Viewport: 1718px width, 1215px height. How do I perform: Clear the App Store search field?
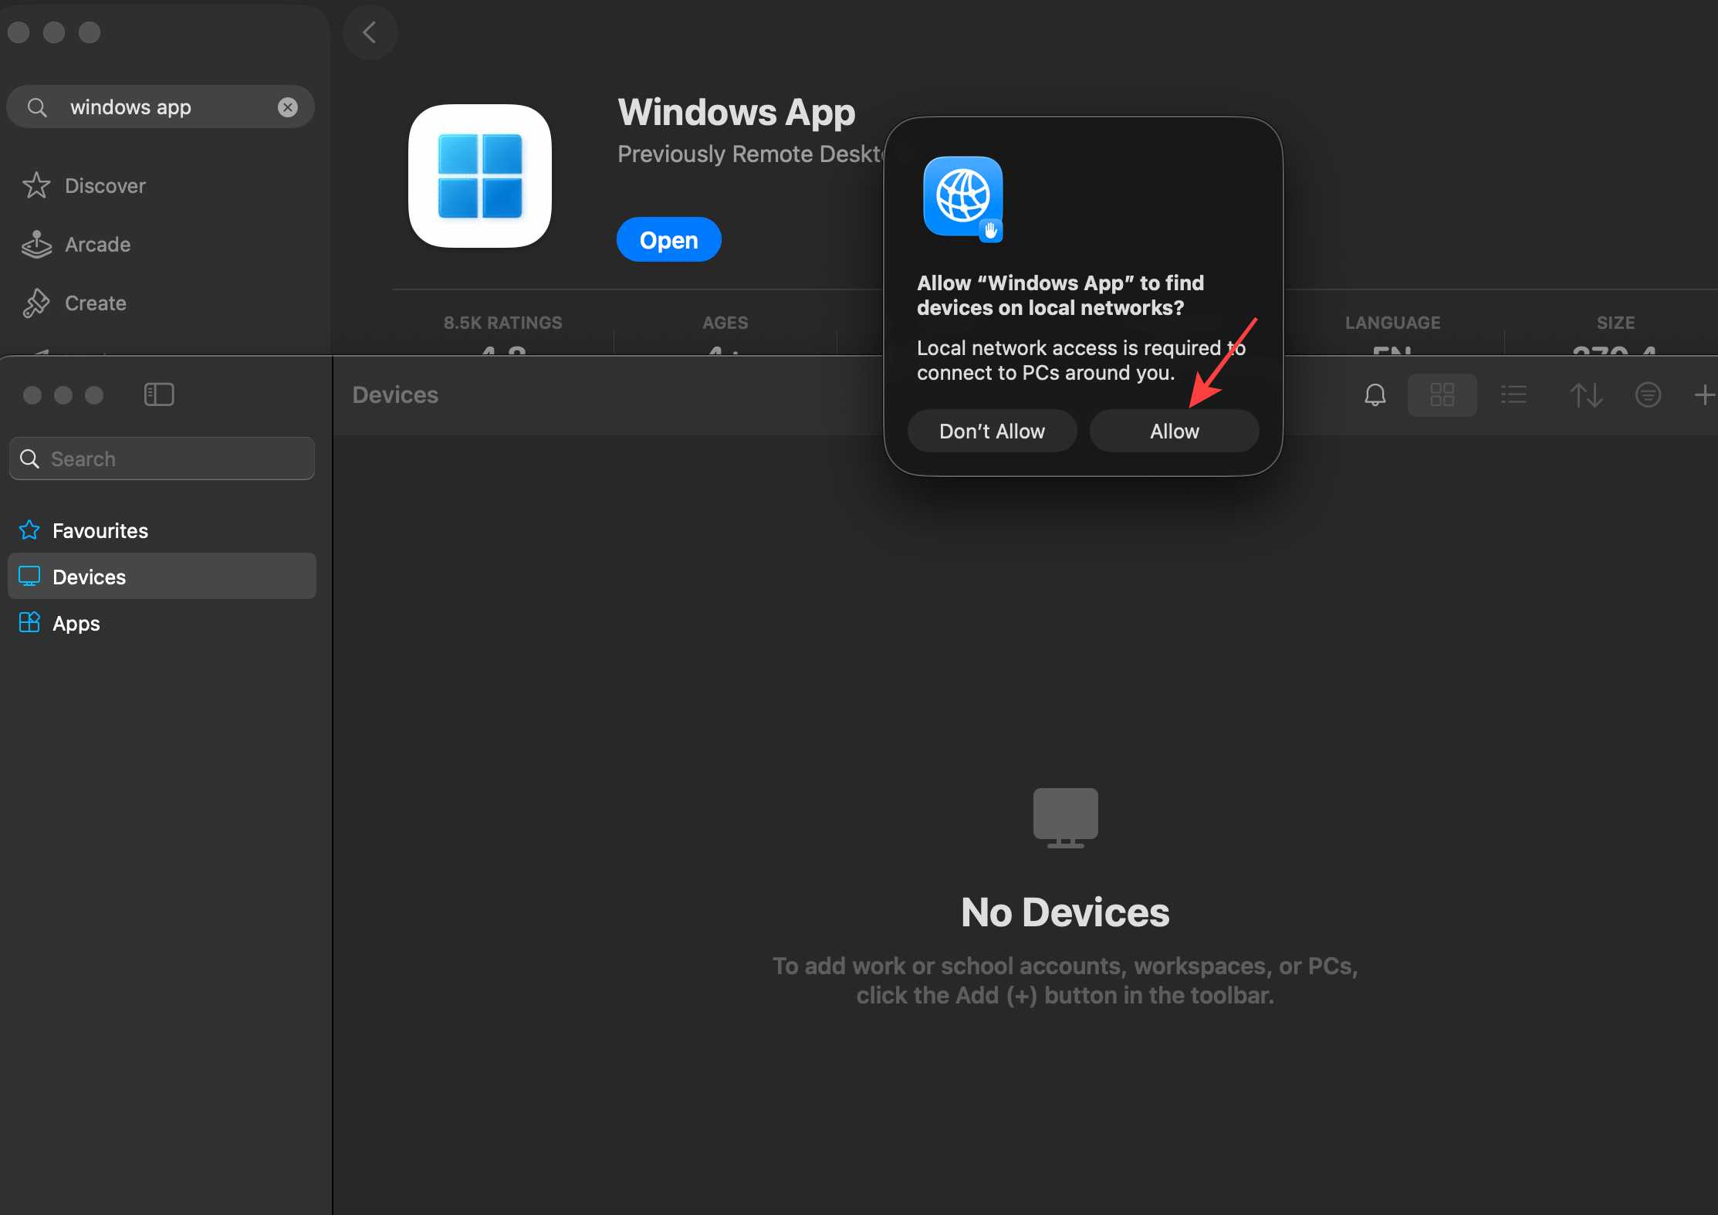tap(287, 107)
